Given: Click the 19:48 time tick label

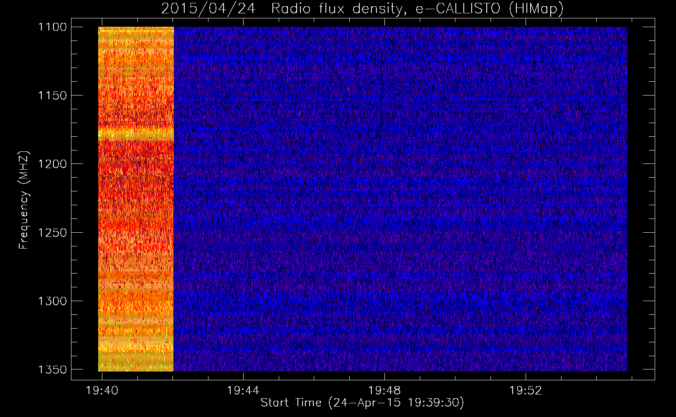Looking at the screenshot, I should pyautogui.click(x=384, y=390).
